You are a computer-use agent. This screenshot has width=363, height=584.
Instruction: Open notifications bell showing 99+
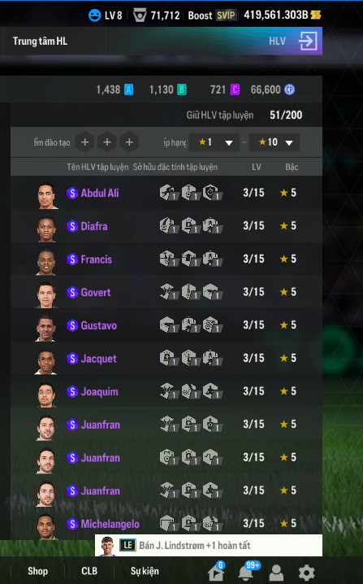point(247,572)
